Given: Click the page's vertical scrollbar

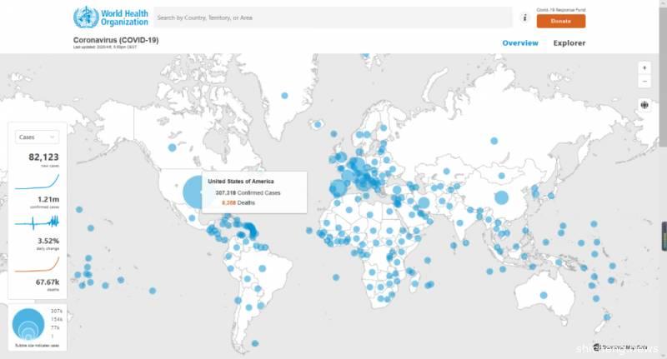Looking at the screenshot, I should click(x=663, y=83).
